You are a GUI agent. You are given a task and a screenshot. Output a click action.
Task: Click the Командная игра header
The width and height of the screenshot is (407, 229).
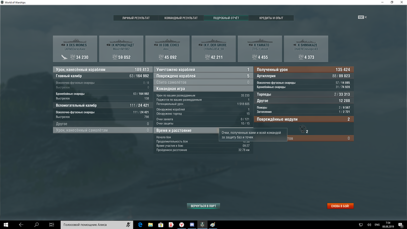click(x=203, y=89)
